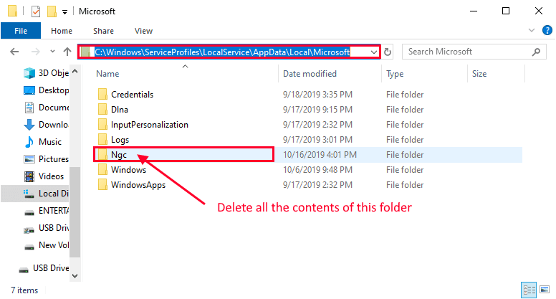
Task: Open the Customize Quick Access Toolbar dropdown
Action: [64, 12]
